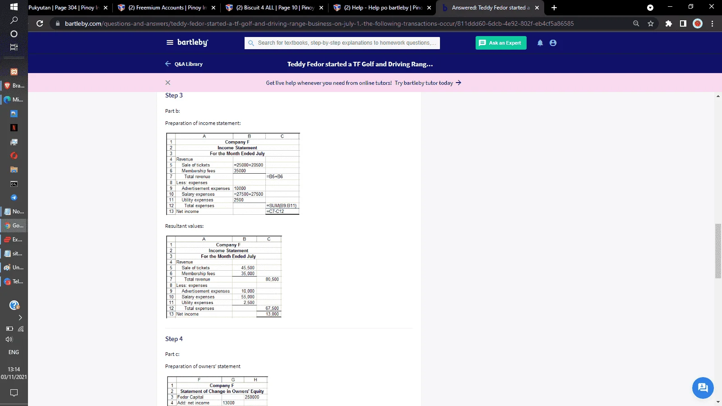The height and width of the screenshot is (406, 722).
Task: Dismiss the pink tutor help banner
Action: point(168,83)
